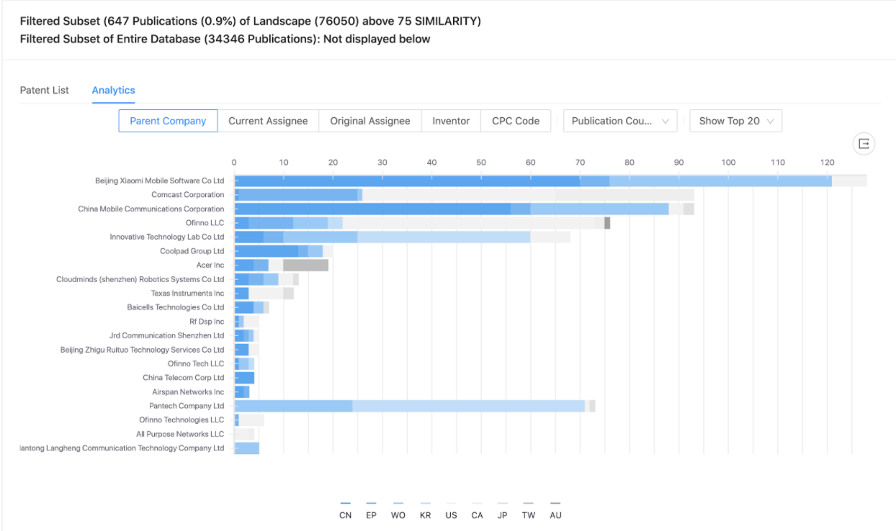Select the Analytics tab
This screenshot has width=896, height=531.
point(114,90)
